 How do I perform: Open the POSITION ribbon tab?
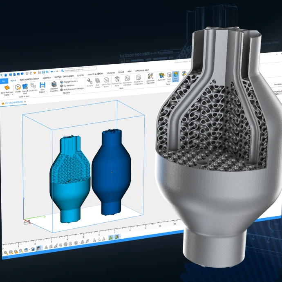tap(47, 78)
